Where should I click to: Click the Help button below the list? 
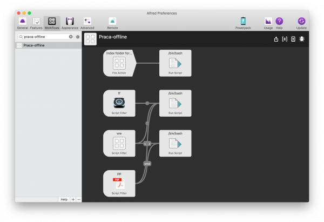64,199
